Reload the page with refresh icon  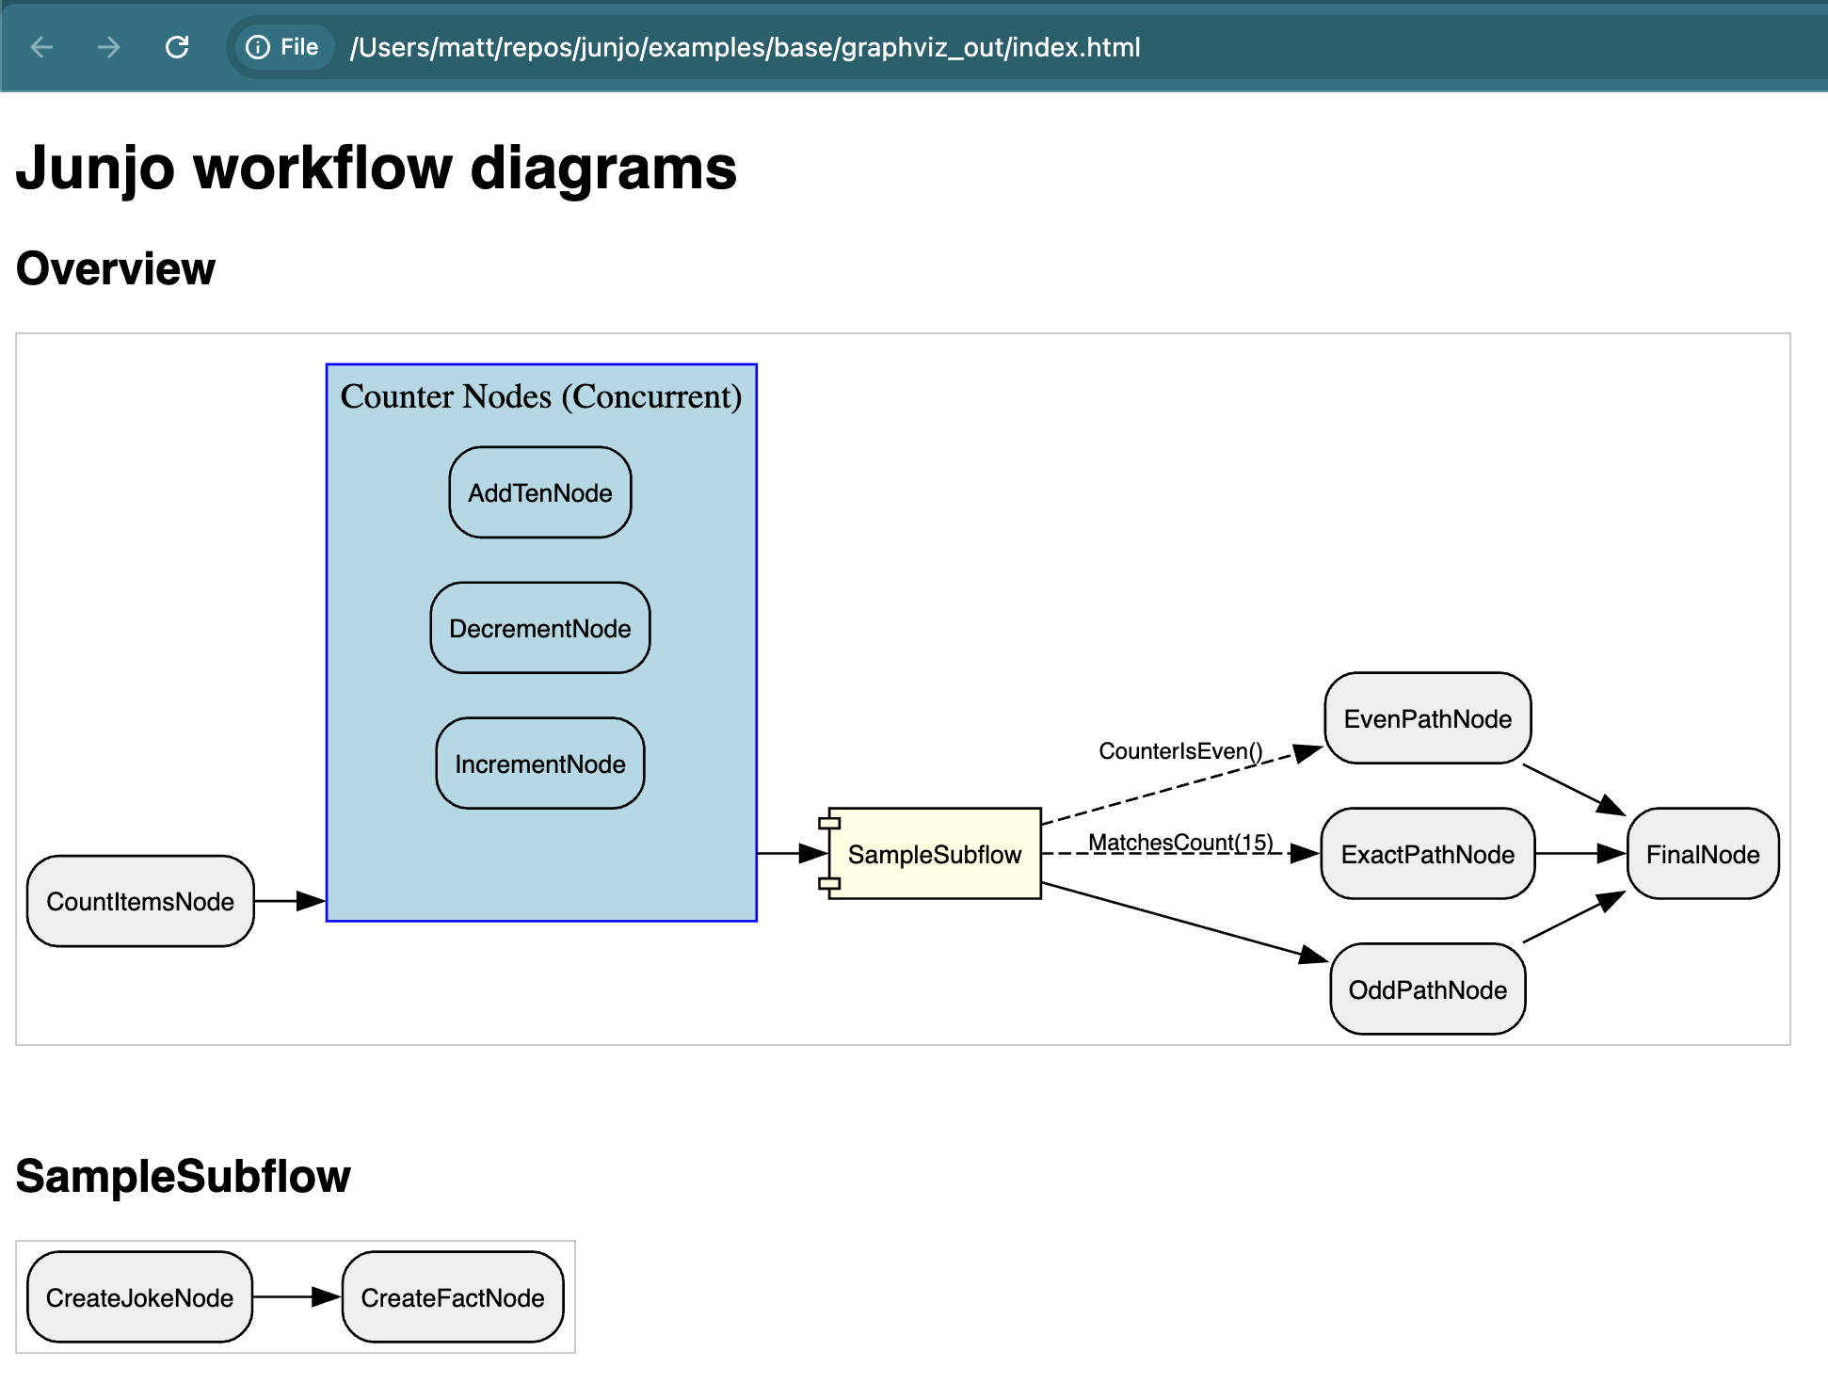[177, 47]
